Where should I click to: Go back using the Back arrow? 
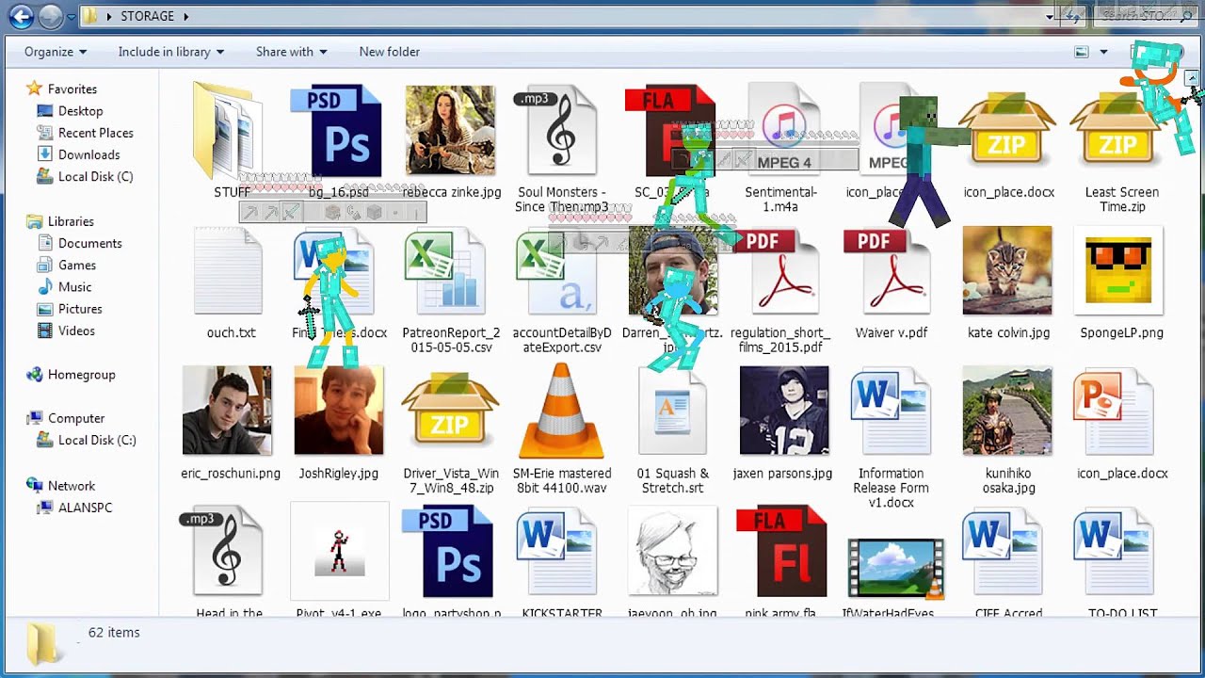tap(21, 16)
